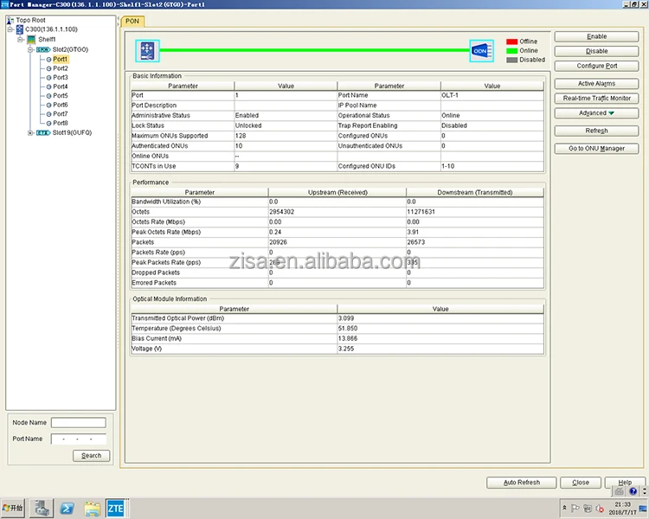649x519 pixels.
Task: Collapse the Slot2(GTGO) tree node
Action: click(30, 49)
